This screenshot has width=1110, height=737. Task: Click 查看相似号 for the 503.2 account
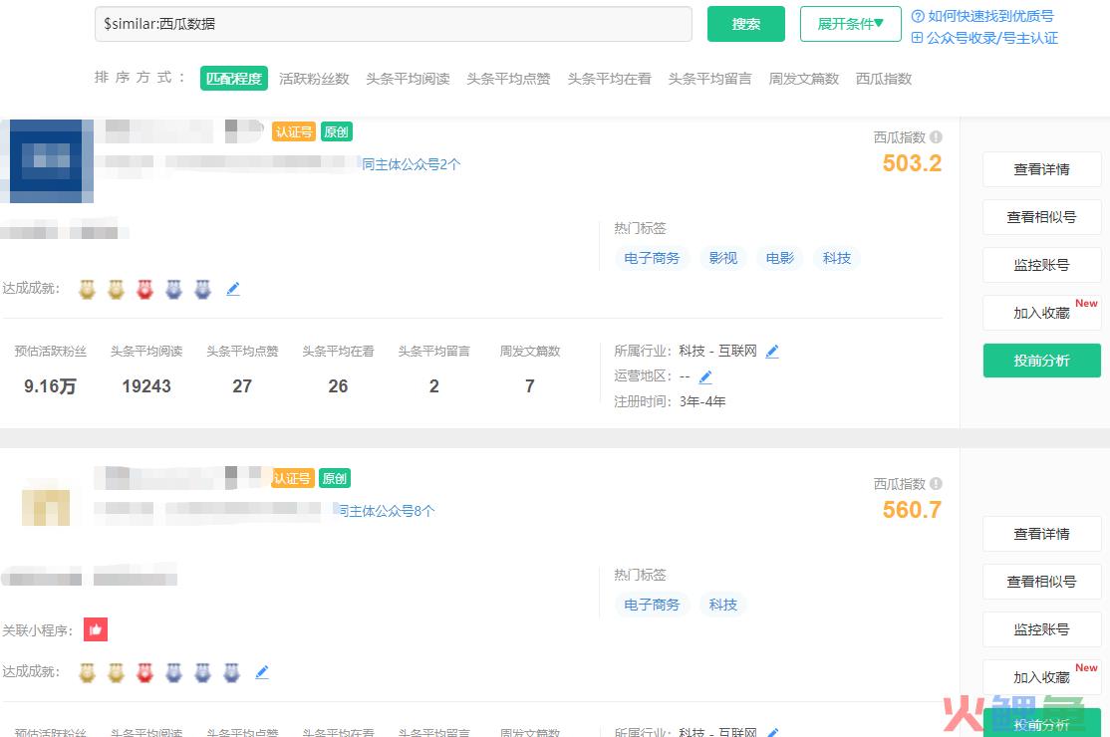(x=1041, y=217)
